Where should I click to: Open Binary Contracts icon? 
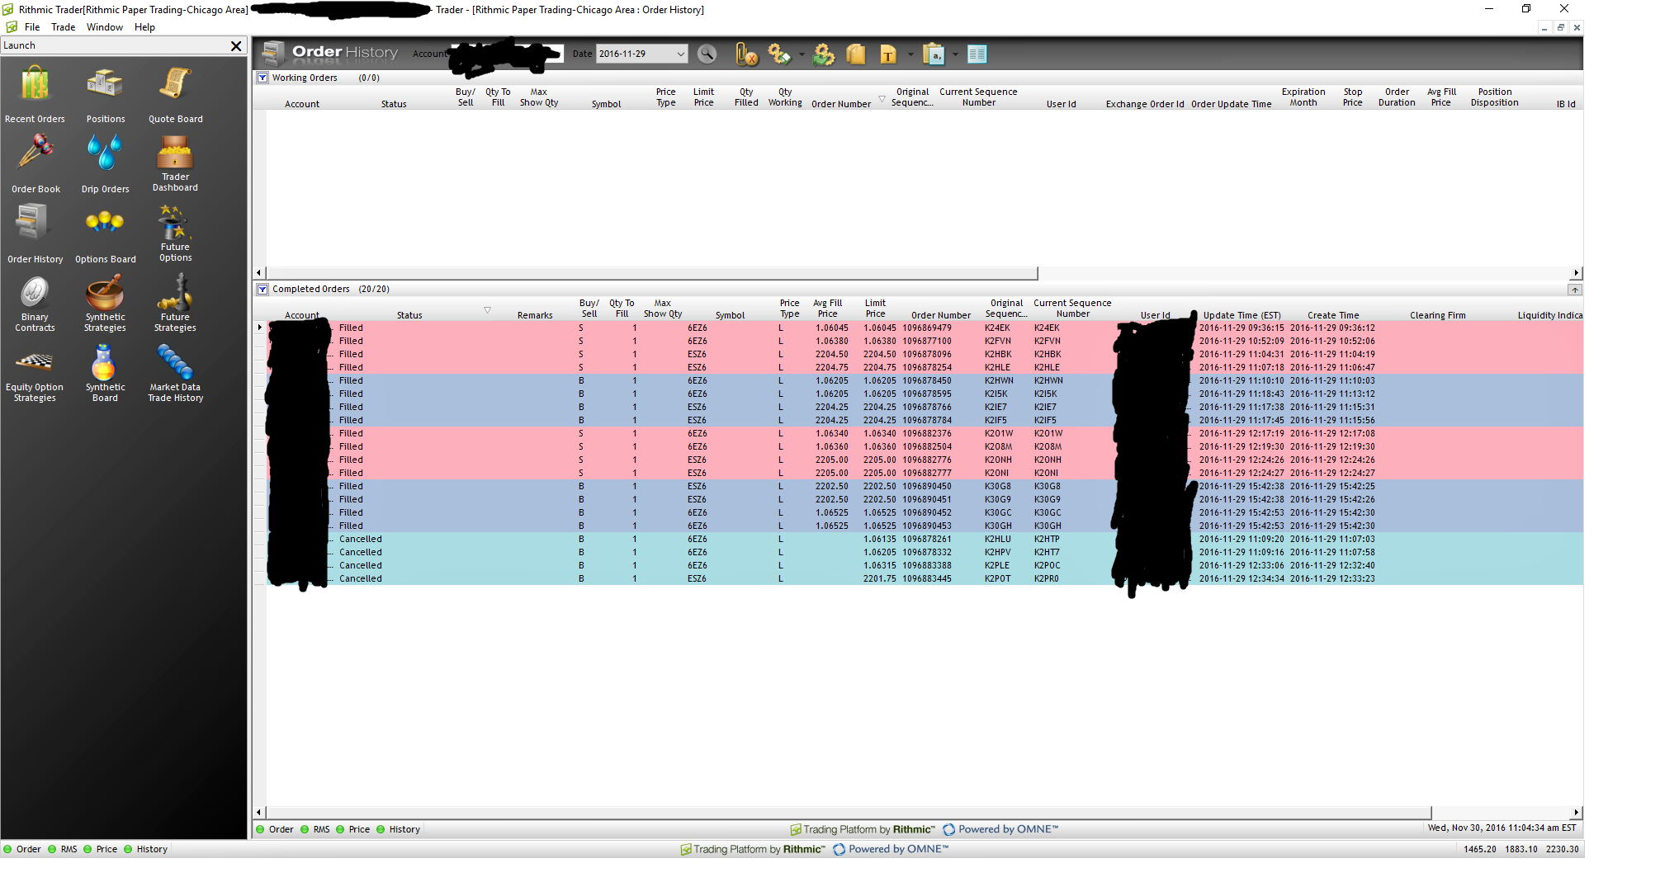tap(35, 304)
